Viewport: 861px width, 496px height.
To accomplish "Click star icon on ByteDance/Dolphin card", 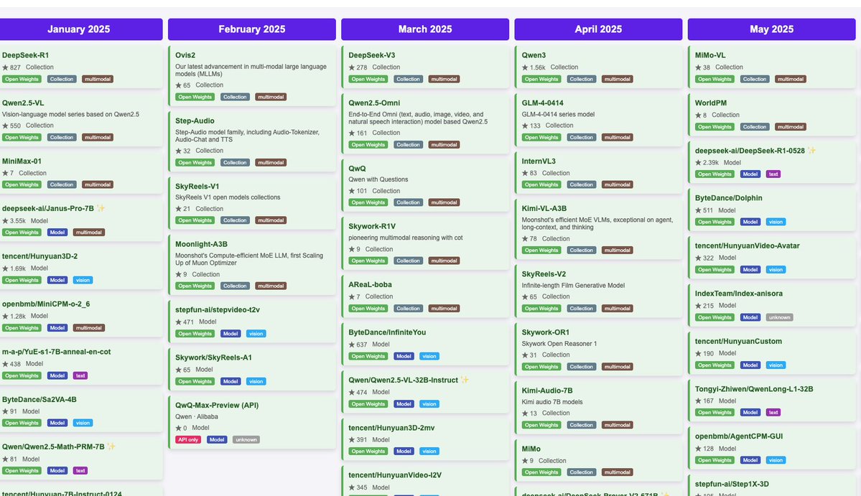I will pos(698,210).
